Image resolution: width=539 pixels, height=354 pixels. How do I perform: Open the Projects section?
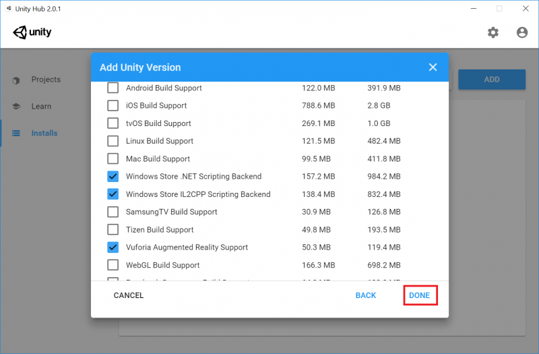pos(46,80)
